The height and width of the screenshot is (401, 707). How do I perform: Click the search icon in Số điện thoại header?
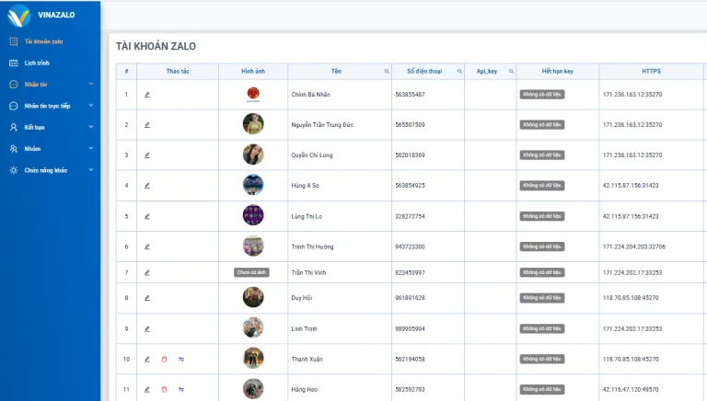pyautogui.click(x=459, y=72)
